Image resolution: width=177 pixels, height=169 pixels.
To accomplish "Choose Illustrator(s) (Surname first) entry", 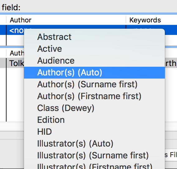I will point(94,156).
